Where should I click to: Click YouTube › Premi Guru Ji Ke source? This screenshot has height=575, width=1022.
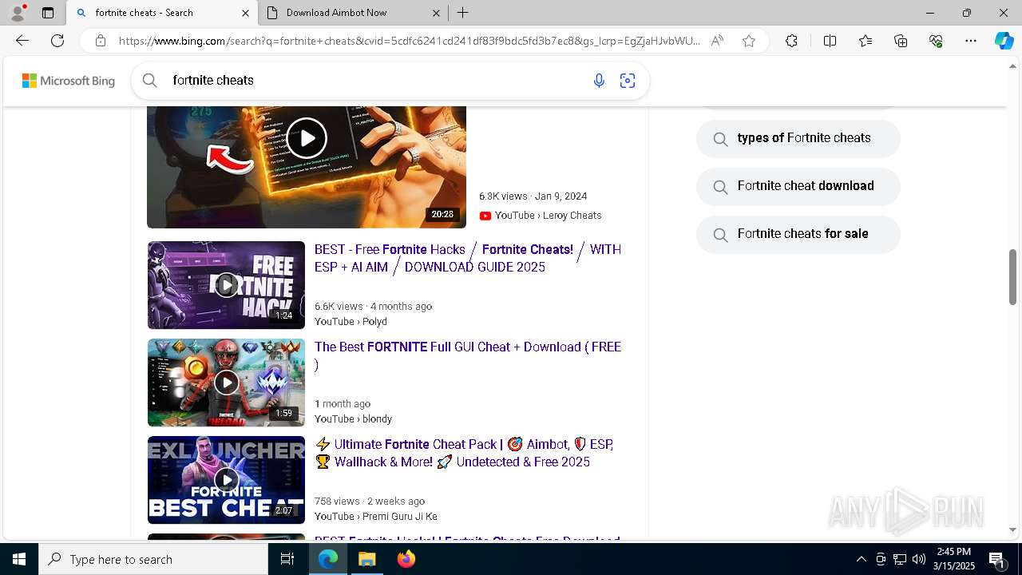[x=376, y=516]
